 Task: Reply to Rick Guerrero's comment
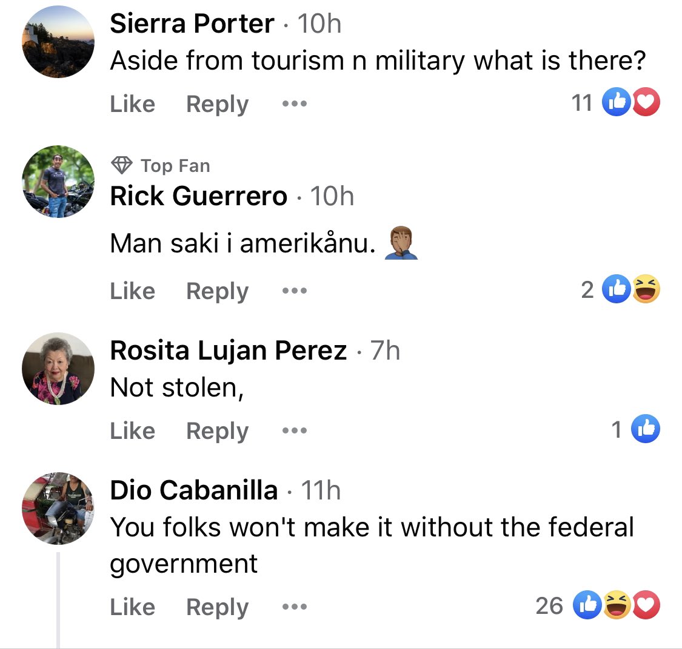[218, 291]
